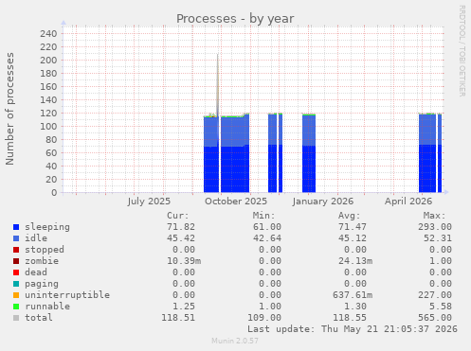Viewport: 471px width, 351px height.
Task: Click the 'Avg:' column header
Action: point(349,216)
